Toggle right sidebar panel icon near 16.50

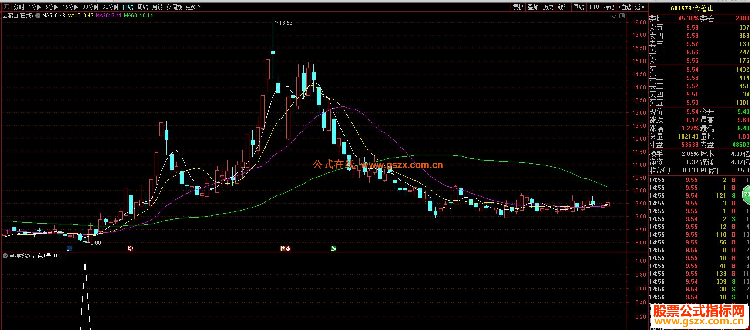pyautogui.click(x=622, y=16)
